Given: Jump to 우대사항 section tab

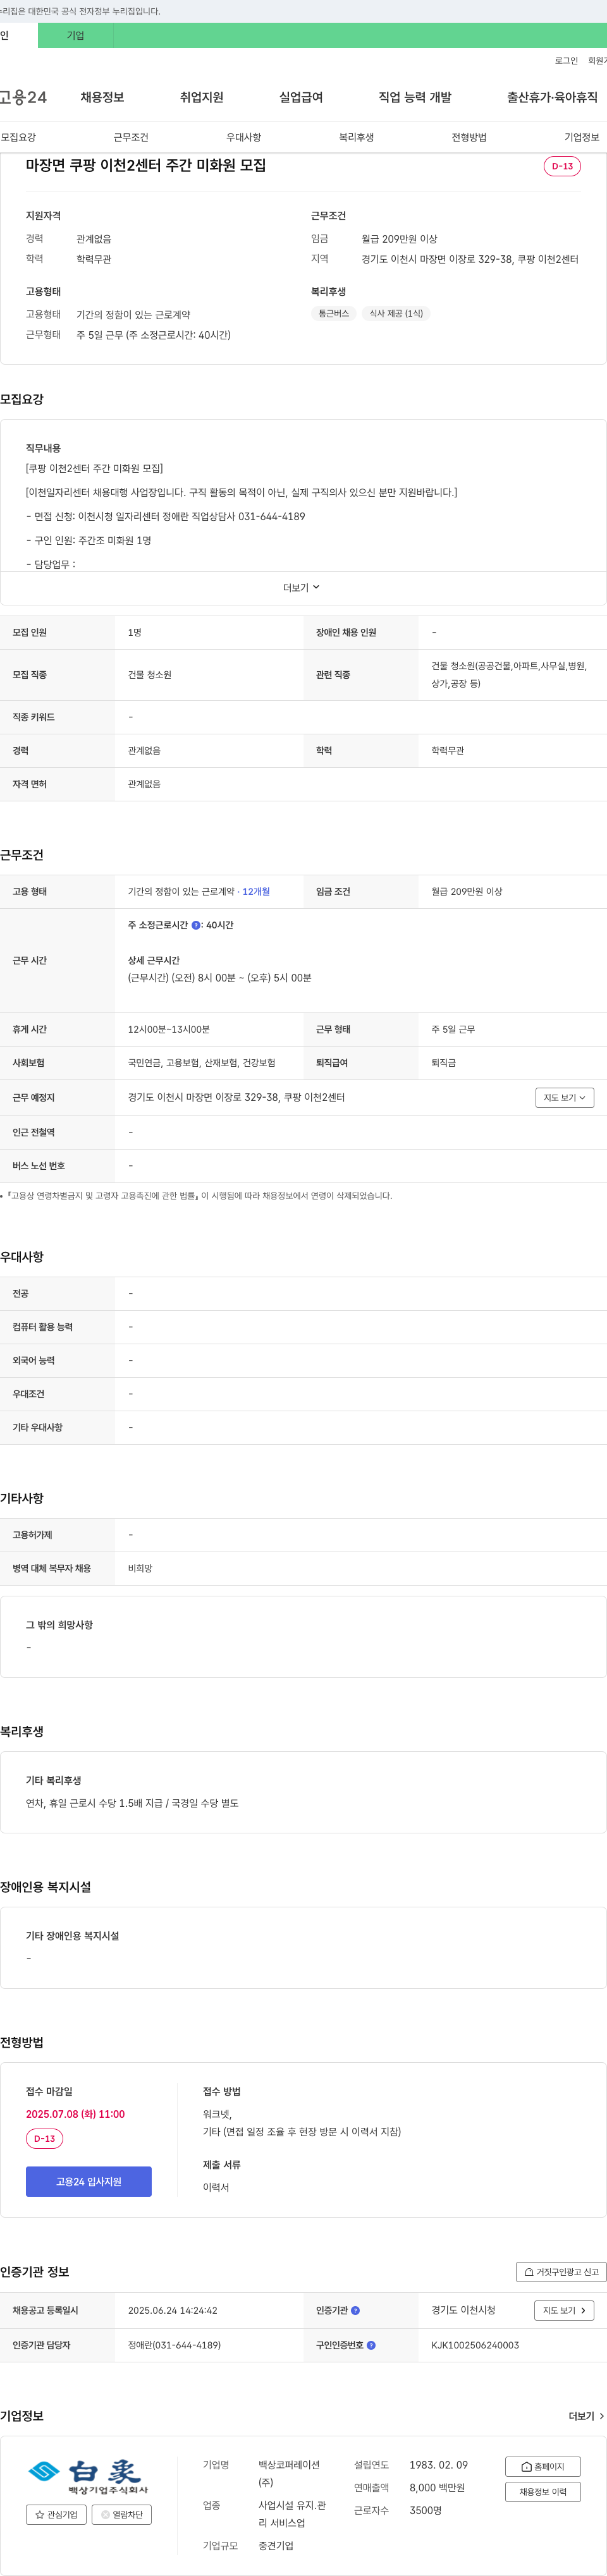Looking at the screenshot, I should coord(243,137).
